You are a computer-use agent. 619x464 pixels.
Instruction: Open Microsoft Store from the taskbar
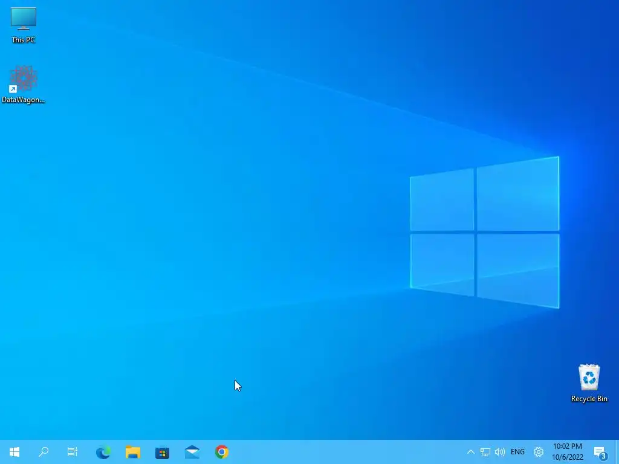coord(162,452)
